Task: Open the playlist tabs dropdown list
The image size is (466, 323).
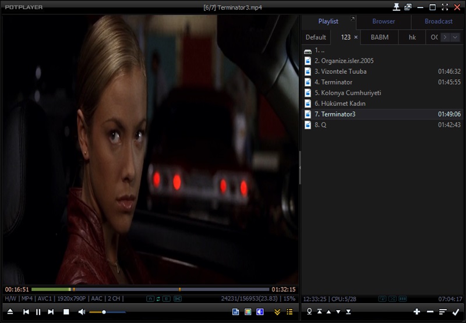Action: click(x=455, y=37)
